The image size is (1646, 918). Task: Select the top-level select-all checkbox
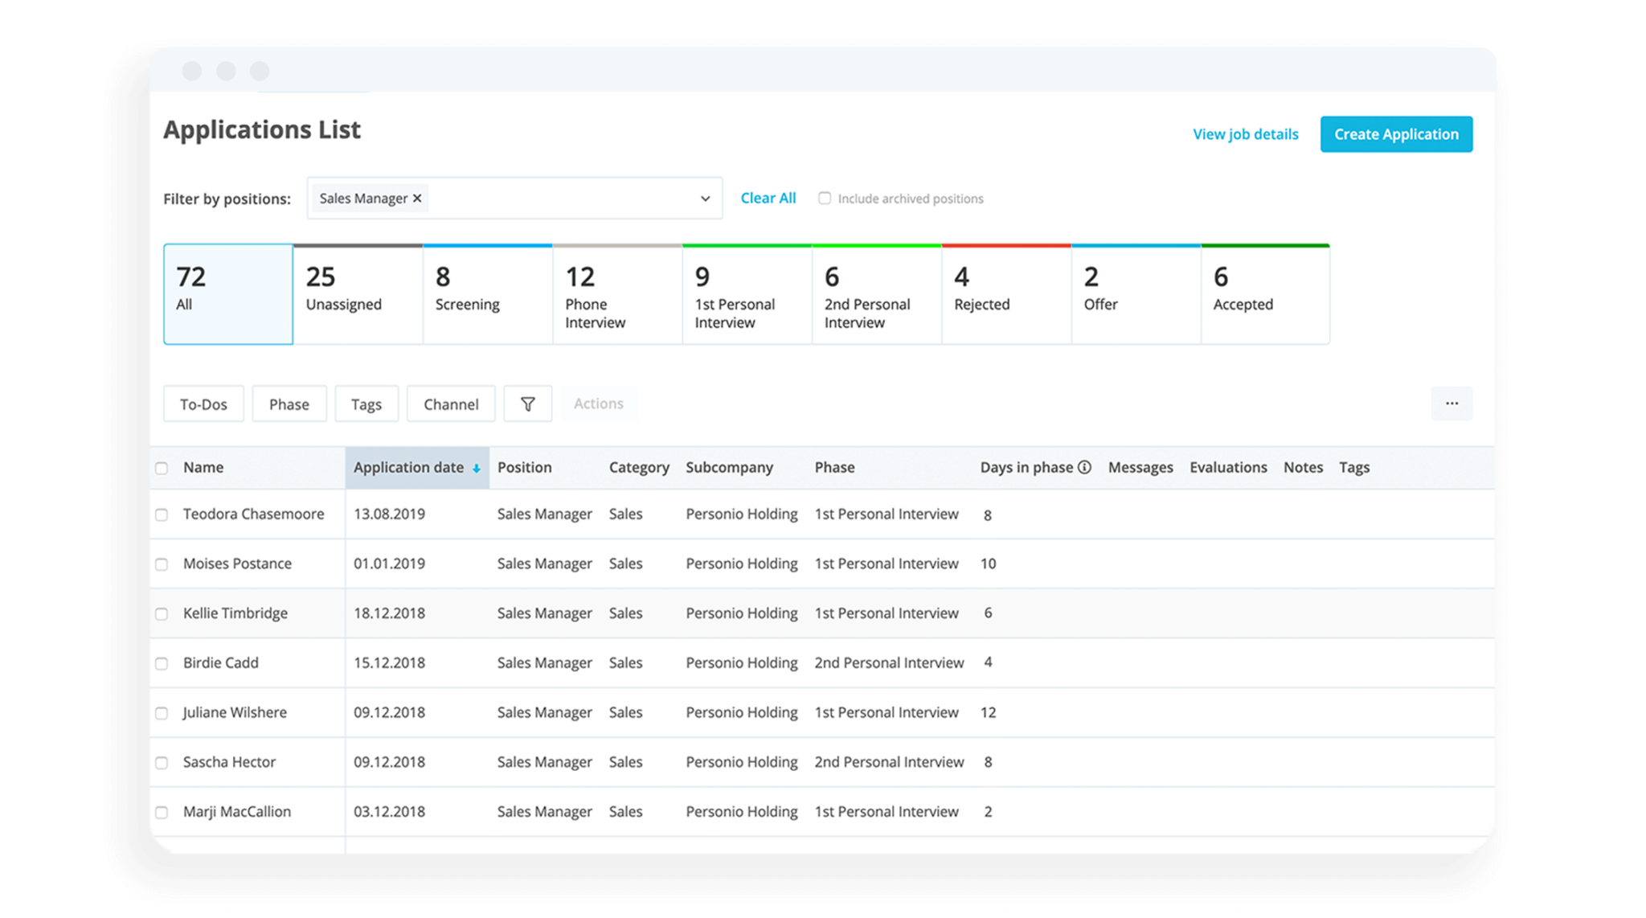click(161, 467)
